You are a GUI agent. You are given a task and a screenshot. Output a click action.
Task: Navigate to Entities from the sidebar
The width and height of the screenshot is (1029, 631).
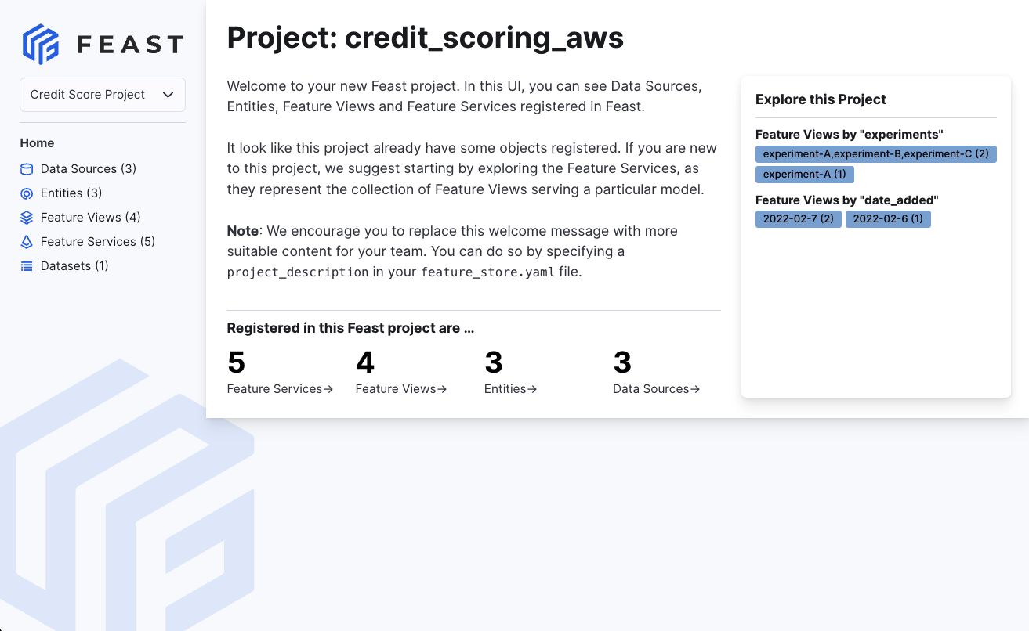[72, 193]
